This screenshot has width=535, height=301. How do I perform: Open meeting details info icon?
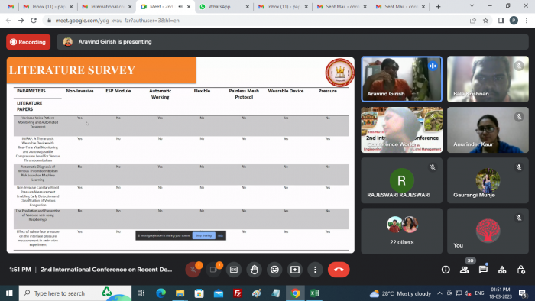pyautogui.click(x=446, y=270)
